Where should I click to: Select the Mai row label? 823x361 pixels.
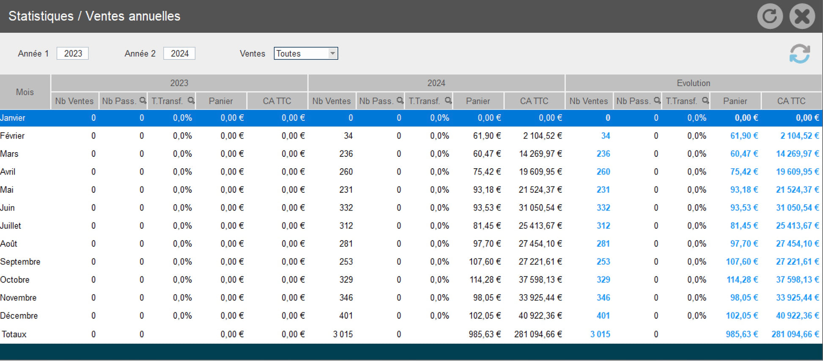(x=7, y=190)
